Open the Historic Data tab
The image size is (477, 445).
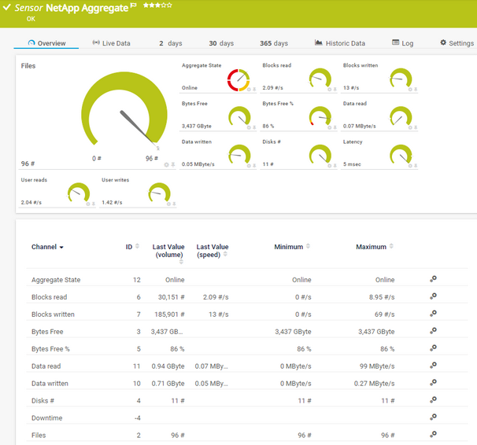340,43
